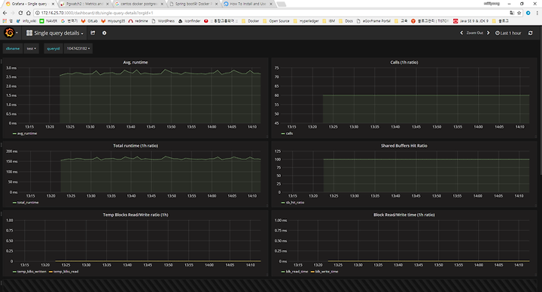Bookmark this page with star icon
The width and height of the screenshot is (542, 292).
coord(519,13)
